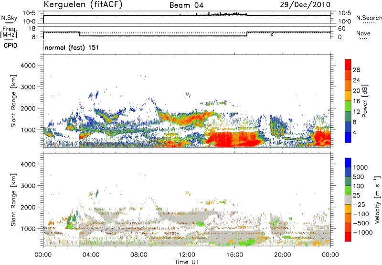Select the 100 value on the Velocity colorbar
The image size is (382, 265).
pos(359,186)
